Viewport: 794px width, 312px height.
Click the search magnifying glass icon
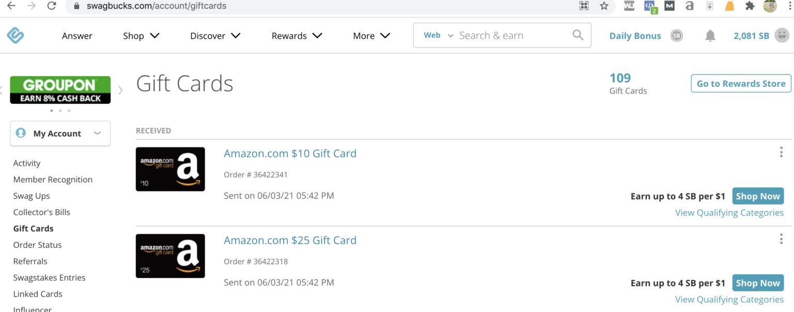[578, 35]
